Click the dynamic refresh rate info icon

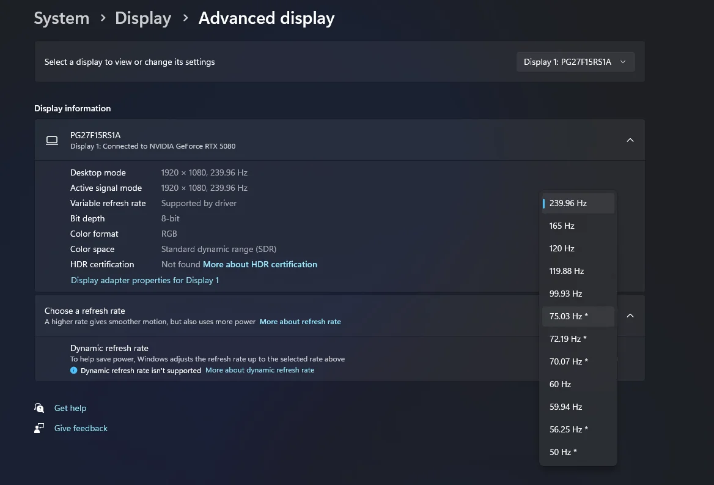pyautogui.click(x=74, y=370)
